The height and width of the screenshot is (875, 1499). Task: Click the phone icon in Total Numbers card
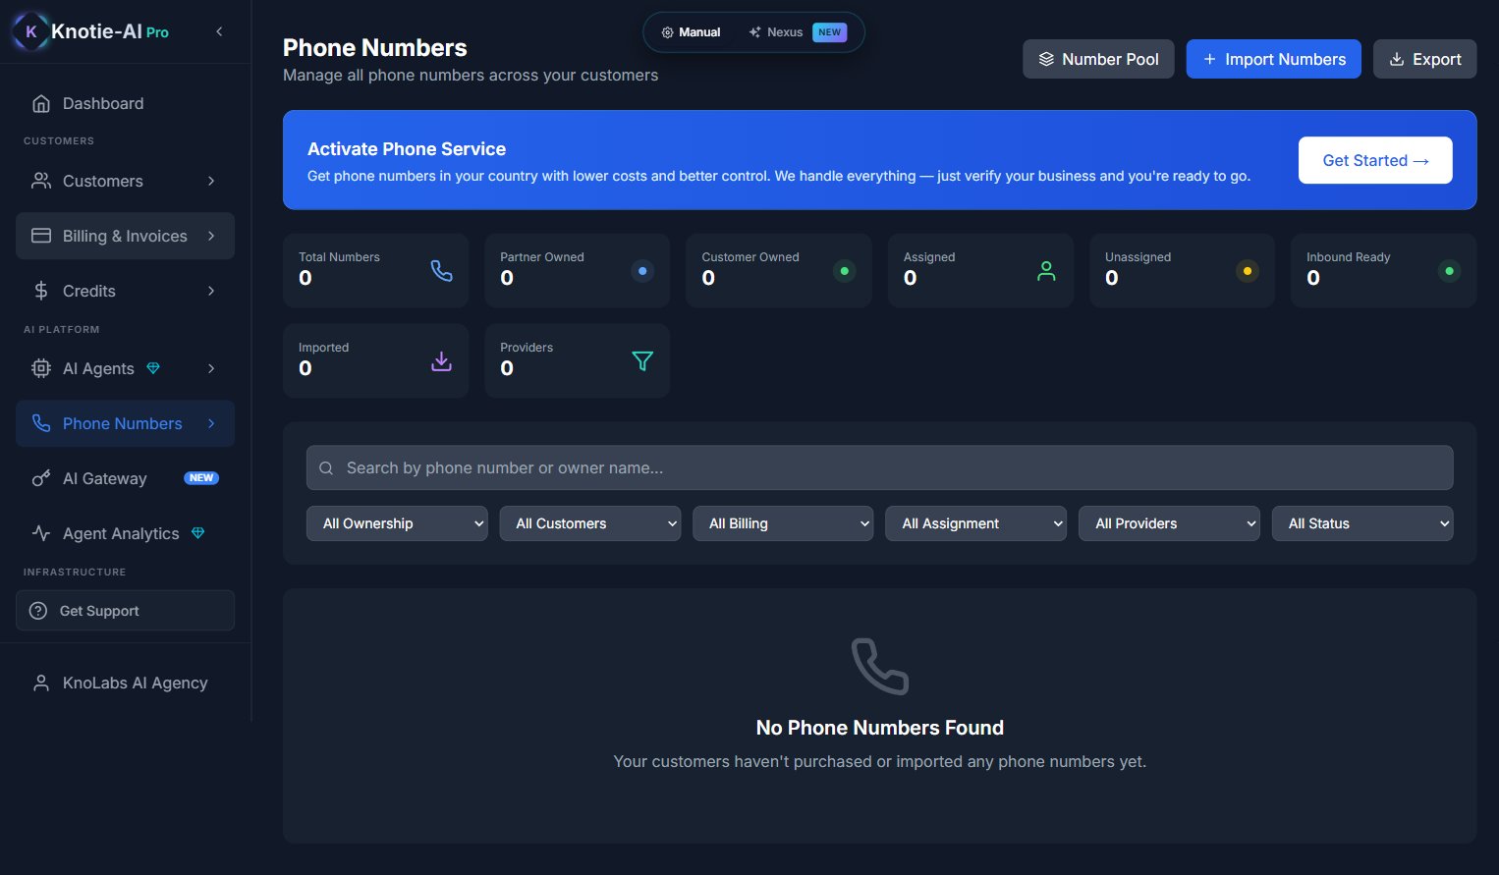442,270
